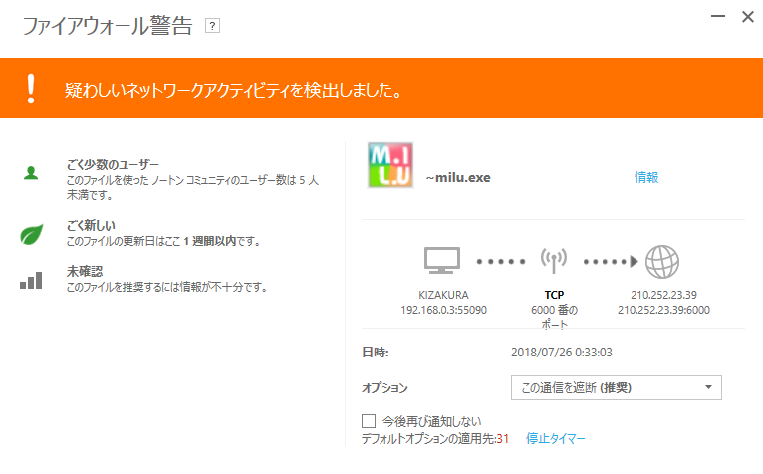This screenshot has height=474, width=763.
Task: Click the TCP antenna icon
Action: pos(554,260)
